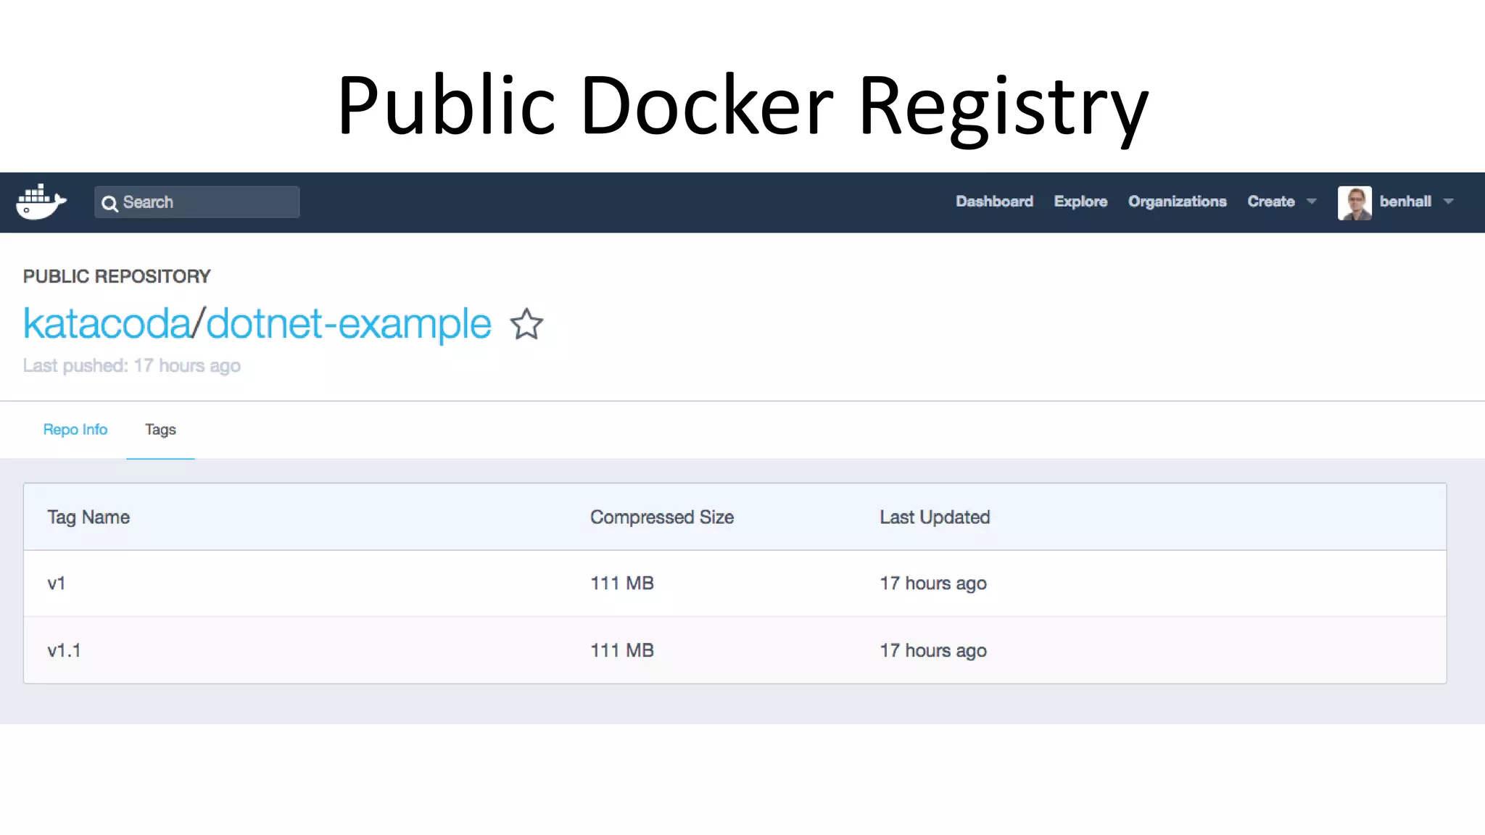Viewport: 1485px width, 835px height.
Task: Open the katacoda namespace link
Action: click(107, 323)
